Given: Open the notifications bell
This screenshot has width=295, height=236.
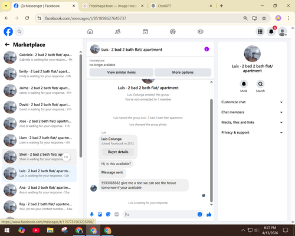Looking at the screenshot, I should coord(271,31).
